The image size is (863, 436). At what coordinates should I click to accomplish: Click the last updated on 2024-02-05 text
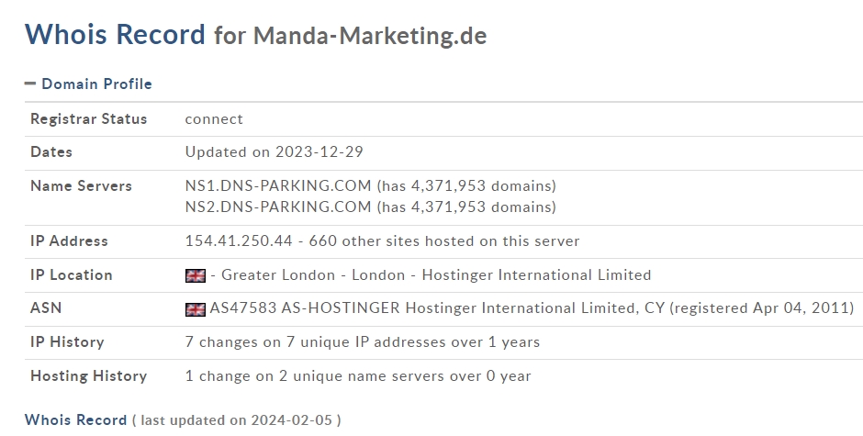(x=237, y=420)
